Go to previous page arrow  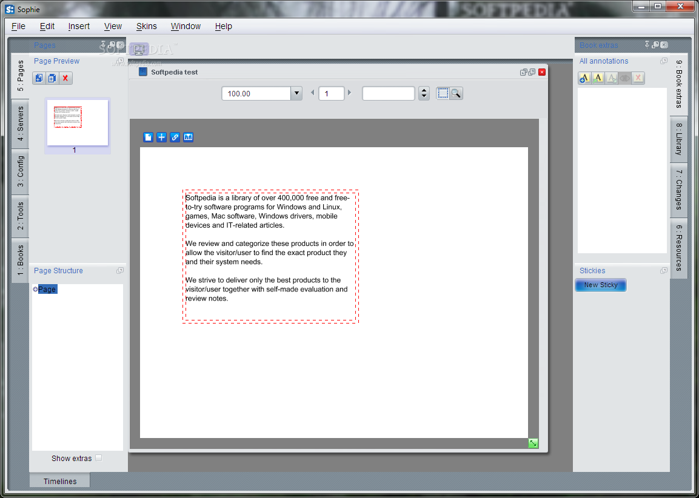tap(312, 93)
